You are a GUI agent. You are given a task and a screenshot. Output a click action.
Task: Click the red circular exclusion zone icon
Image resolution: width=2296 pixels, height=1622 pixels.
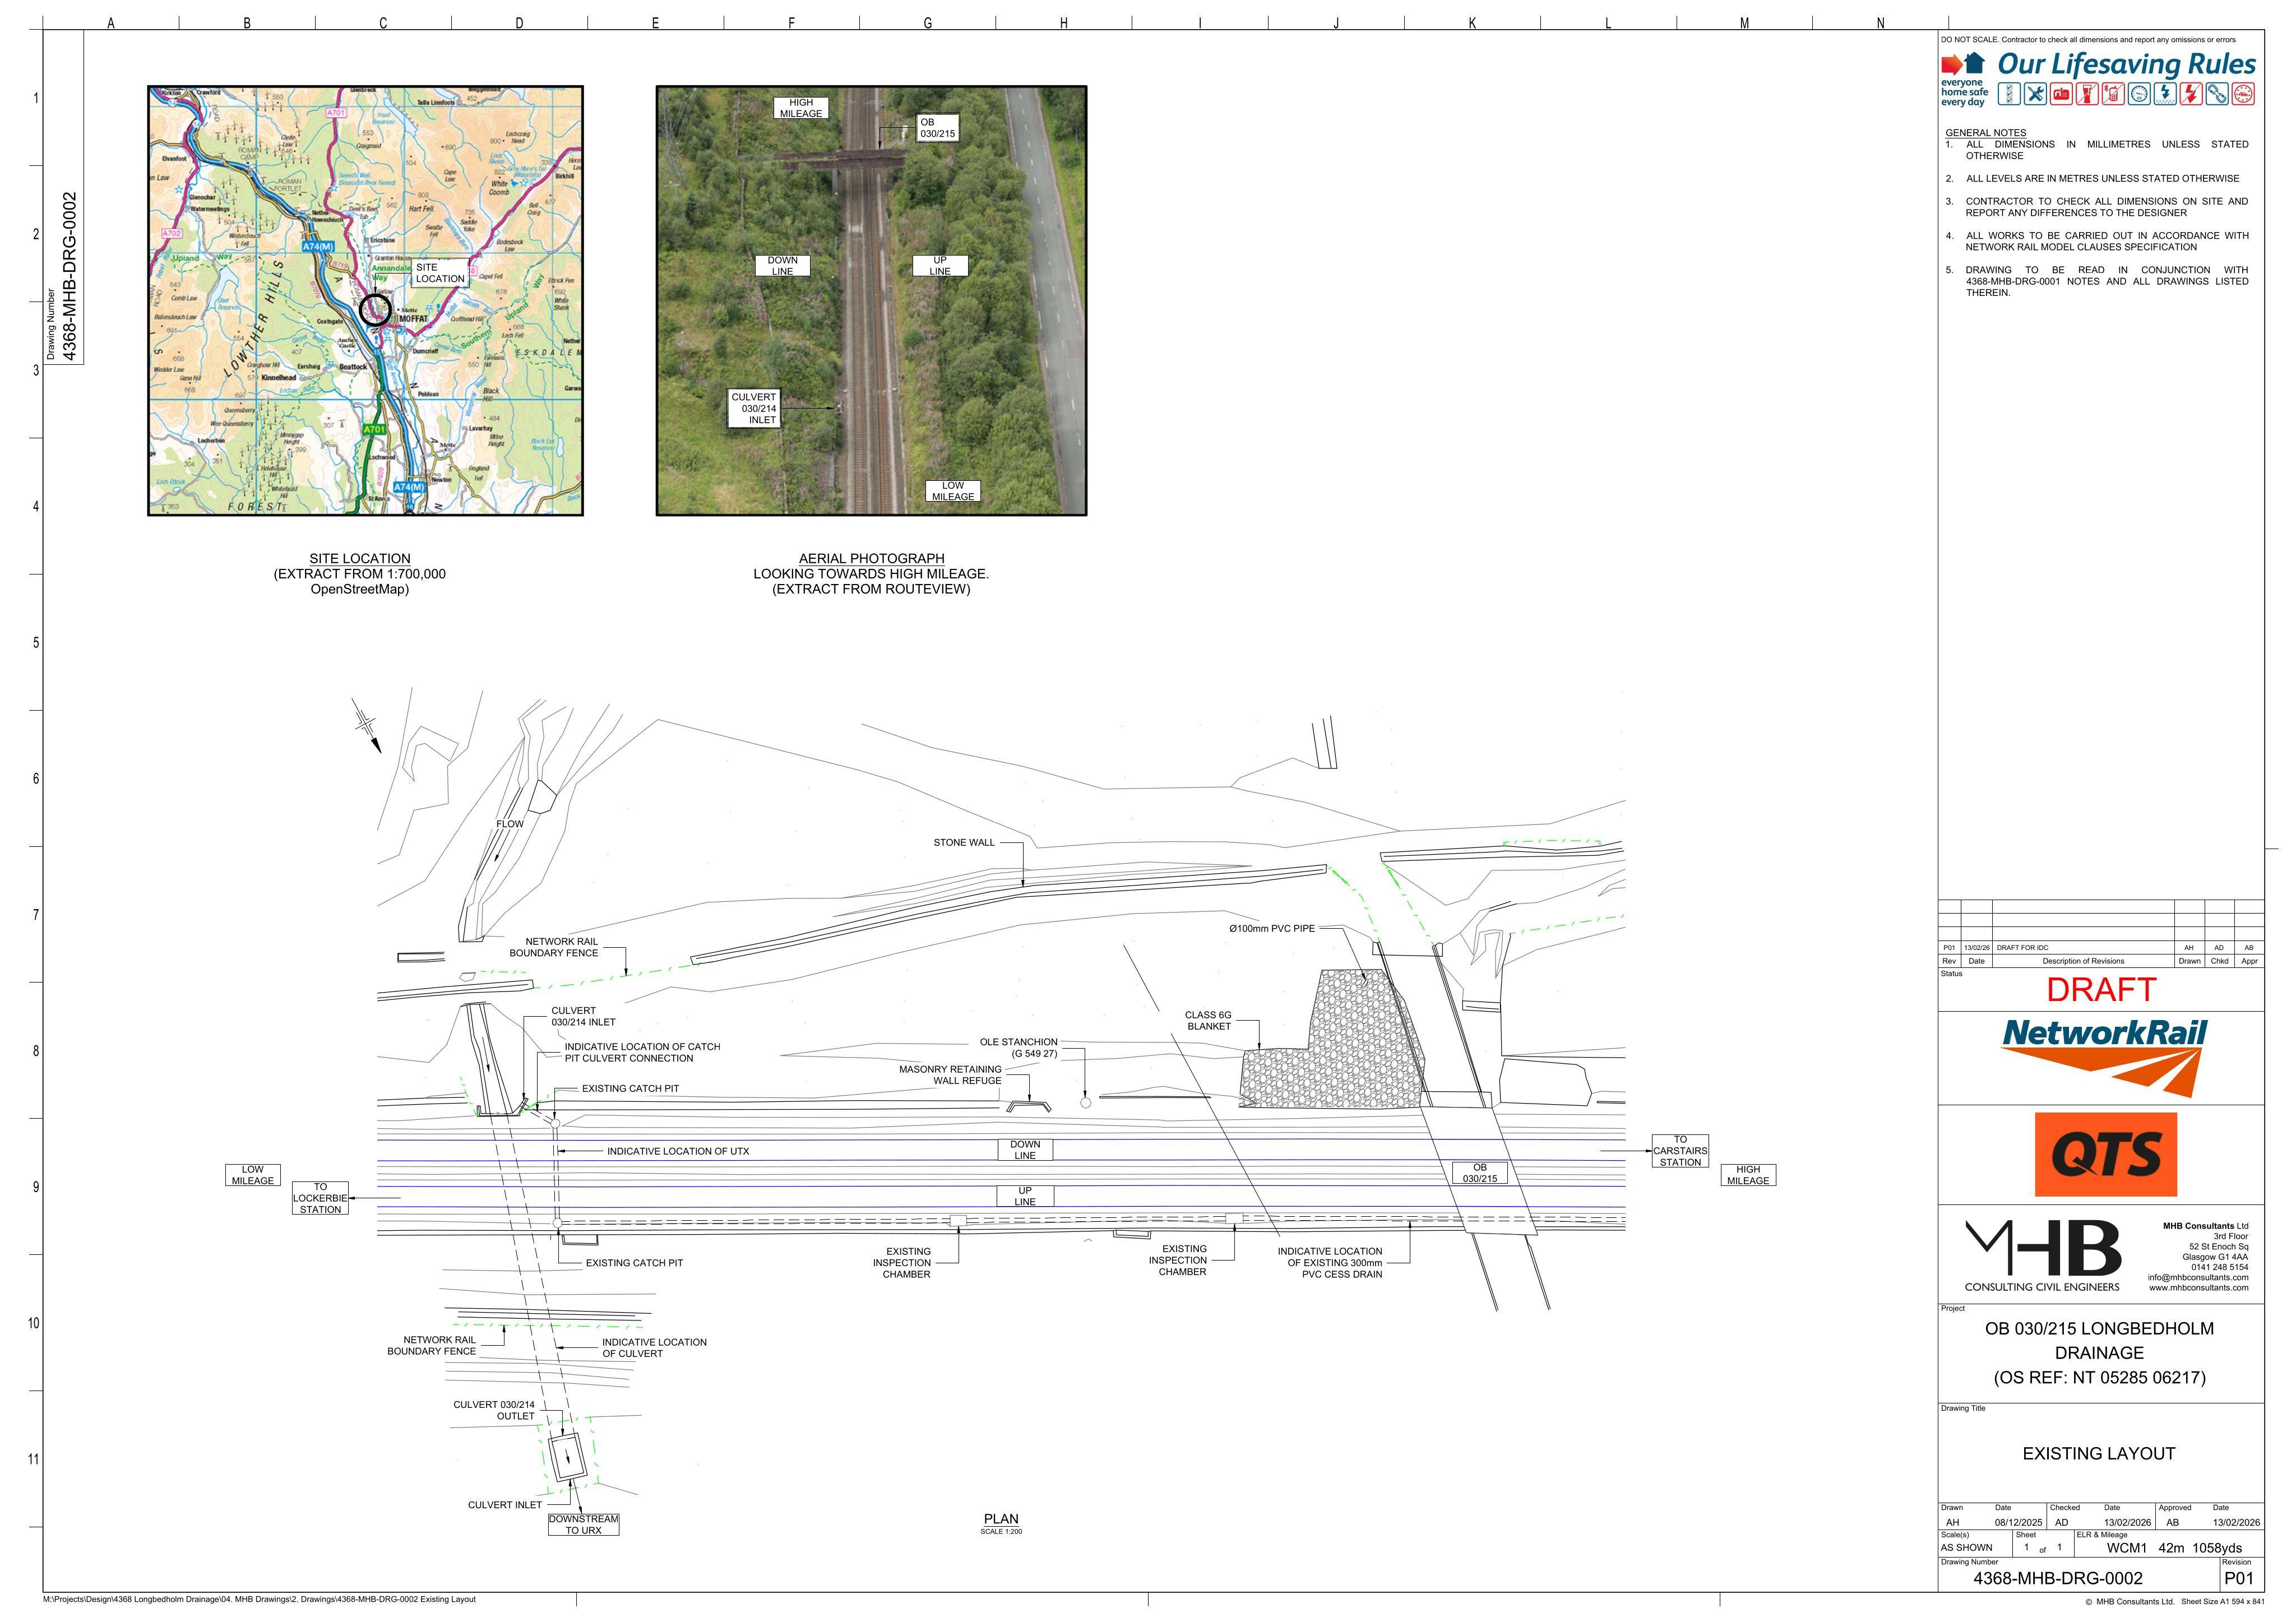coord(2243,93)
